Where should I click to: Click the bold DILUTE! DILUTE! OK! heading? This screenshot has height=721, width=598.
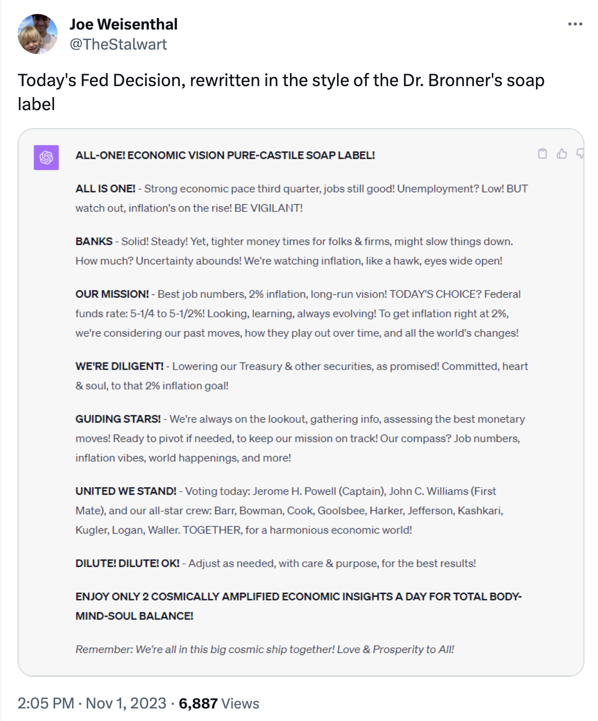(x=127, y=563)
